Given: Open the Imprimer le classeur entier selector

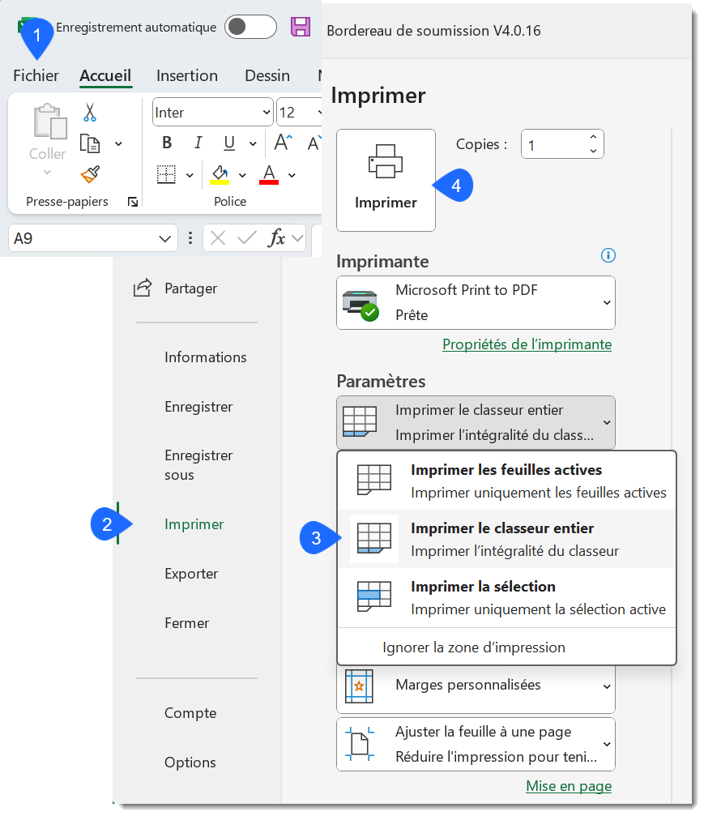Looking at the screenshot, I should pos(476,422).
